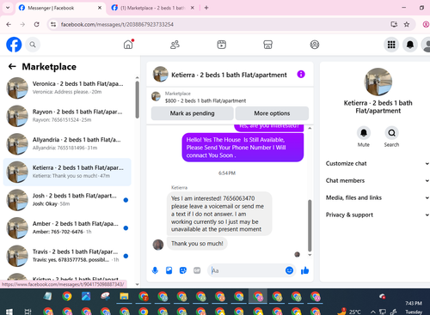Open the install app icon in address bar
This screenshot has width=430, height=315.
pyautogui.click(x=394, y=25)
